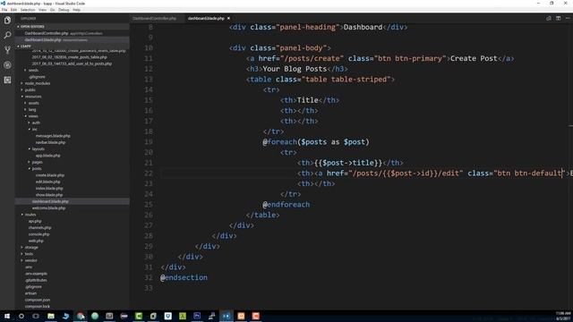
Task: Open the editor More Actions ellipsis
Action: pyautogui.click(x=568, y=18)
